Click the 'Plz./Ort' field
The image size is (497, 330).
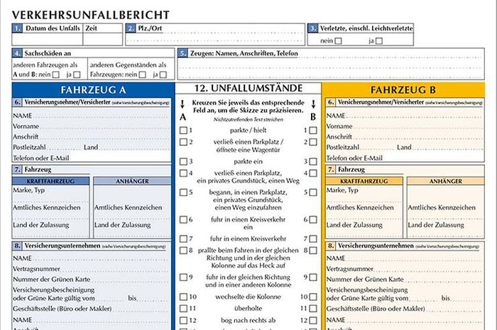coord(215,35)
